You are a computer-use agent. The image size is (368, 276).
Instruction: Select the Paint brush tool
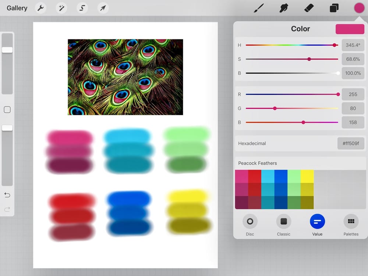pos(258,8)
